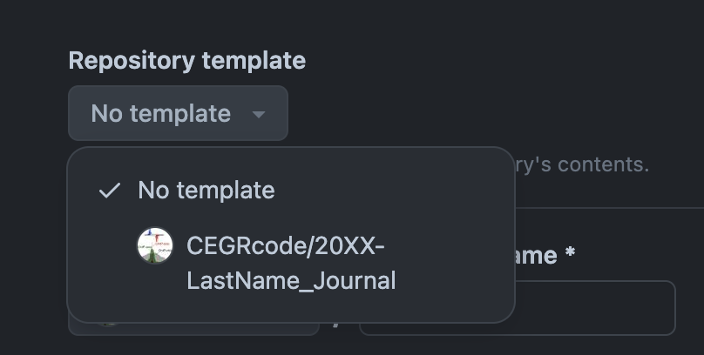704x355 pixels.
Task: Click the dark background above Repository template
Action: (349, 22)
